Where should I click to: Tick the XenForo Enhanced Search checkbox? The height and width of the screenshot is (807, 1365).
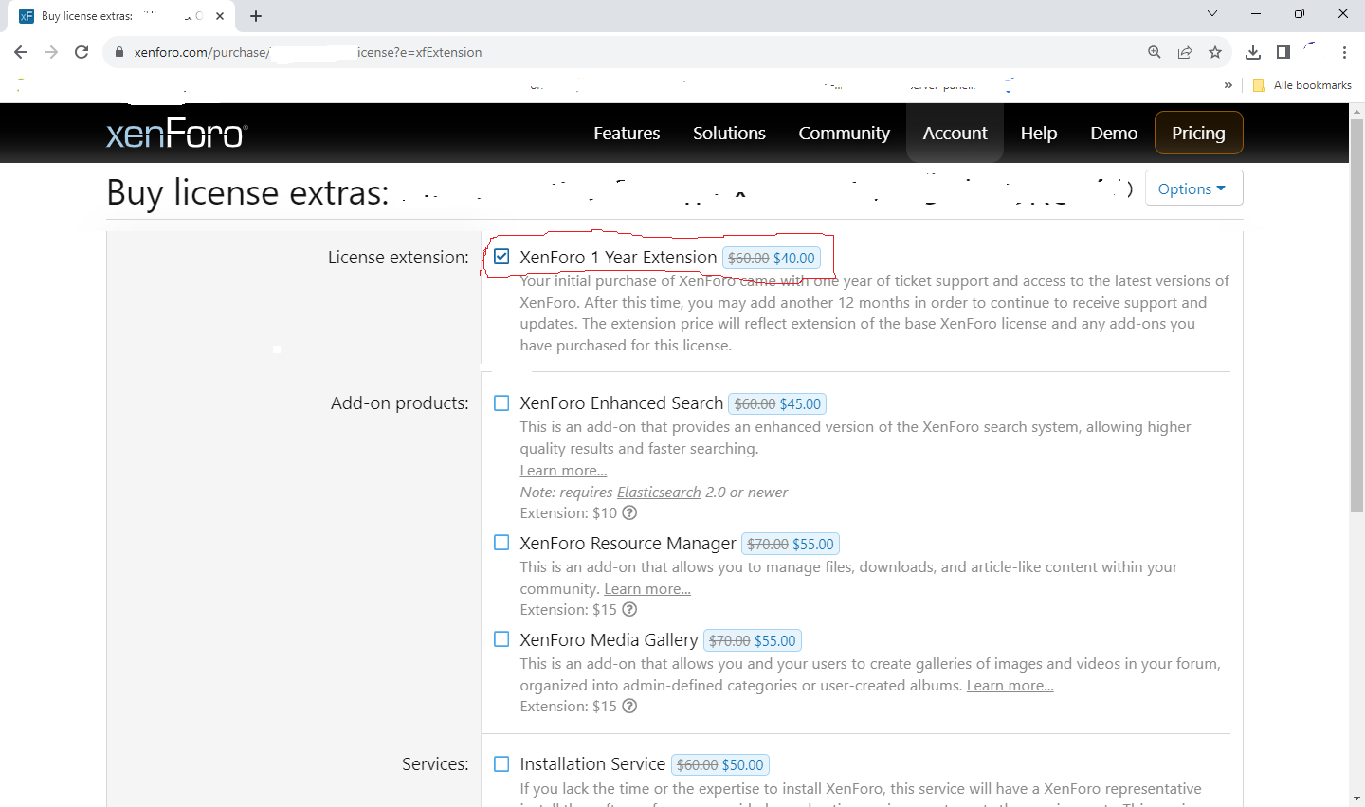point(501,403)
